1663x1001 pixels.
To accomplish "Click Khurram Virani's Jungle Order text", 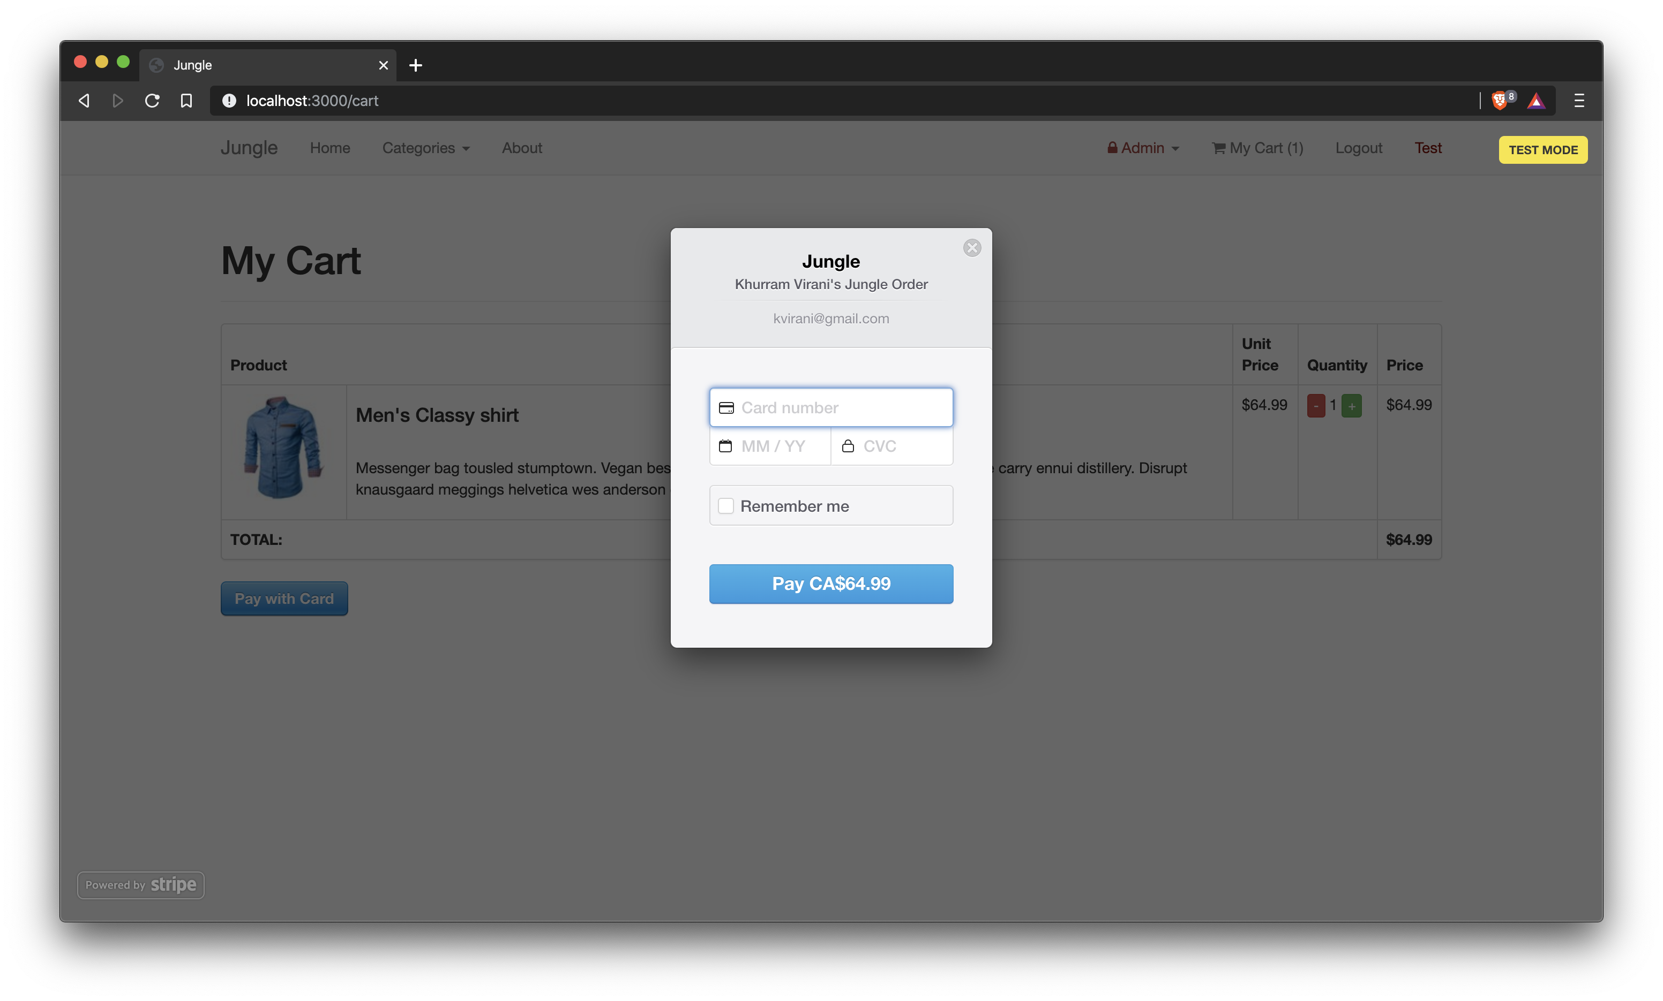I will [x=831, y=284].
